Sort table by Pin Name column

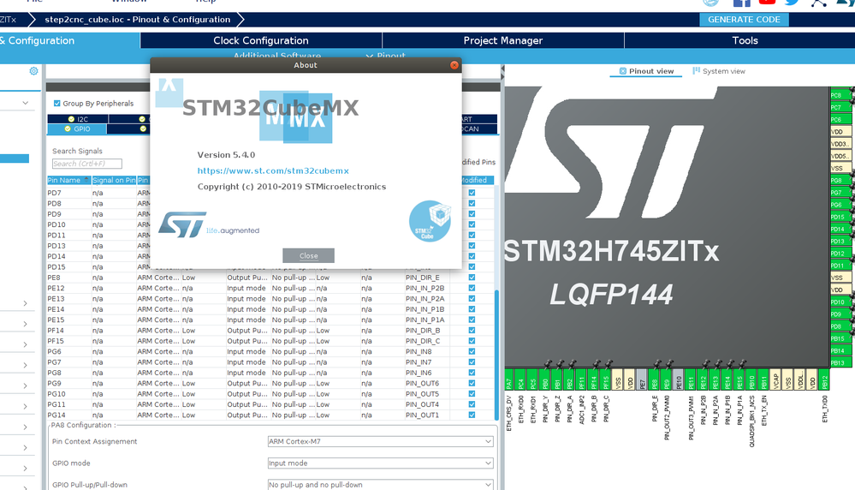68,180
